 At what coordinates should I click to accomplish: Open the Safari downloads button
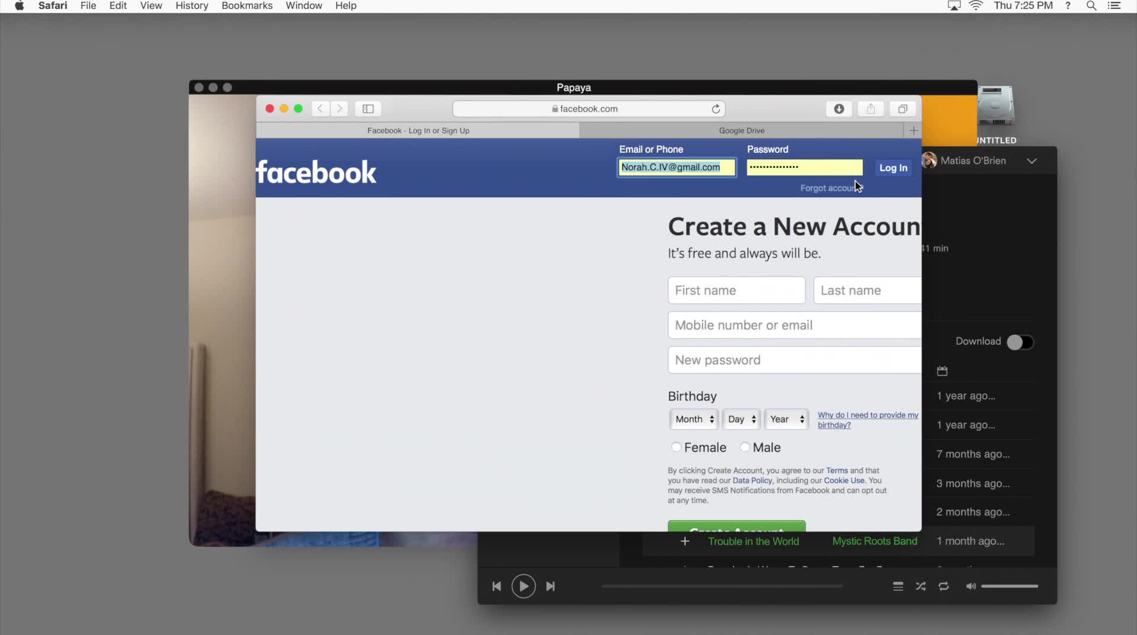pyautogui.click(x=839, y=108)
